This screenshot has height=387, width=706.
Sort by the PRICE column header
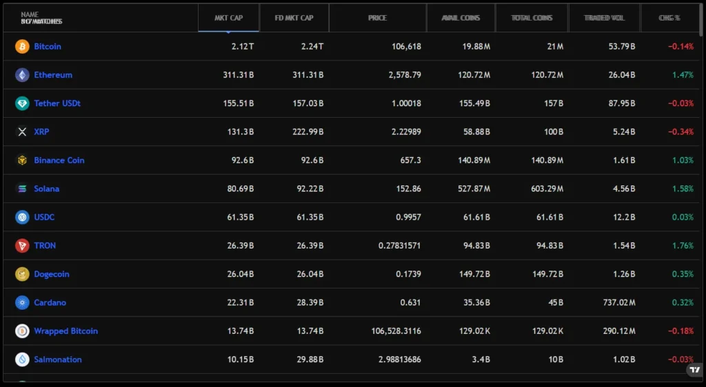coord(377,18)
